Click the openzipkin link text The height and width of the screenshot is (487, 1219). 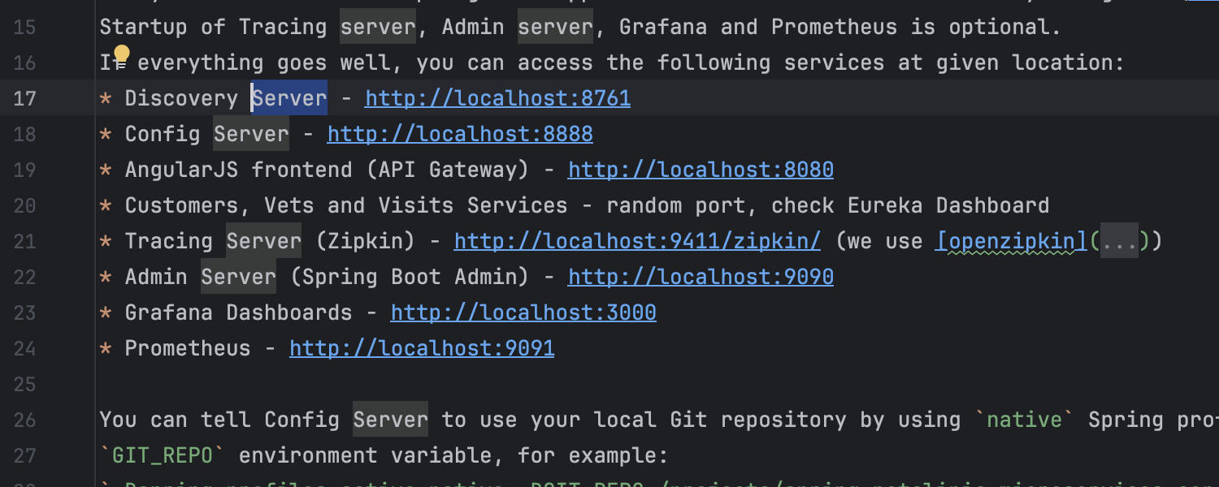coord(1012,241)
